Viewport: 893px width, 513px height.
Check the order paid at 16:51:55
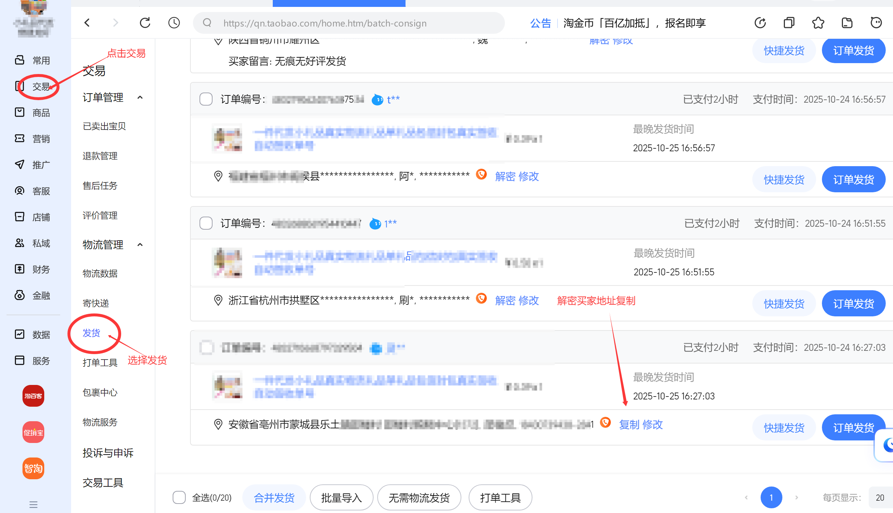coord(206,223)
